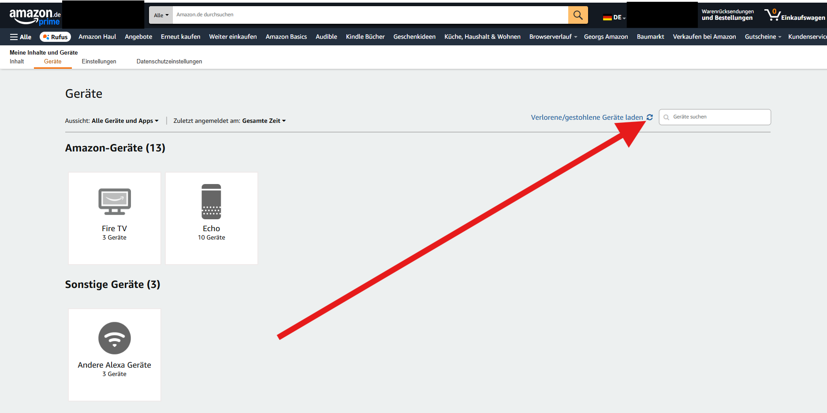827x413 pixels.
Task: Click the refresh icon beside lost devices link
Action: pos(649,117)
